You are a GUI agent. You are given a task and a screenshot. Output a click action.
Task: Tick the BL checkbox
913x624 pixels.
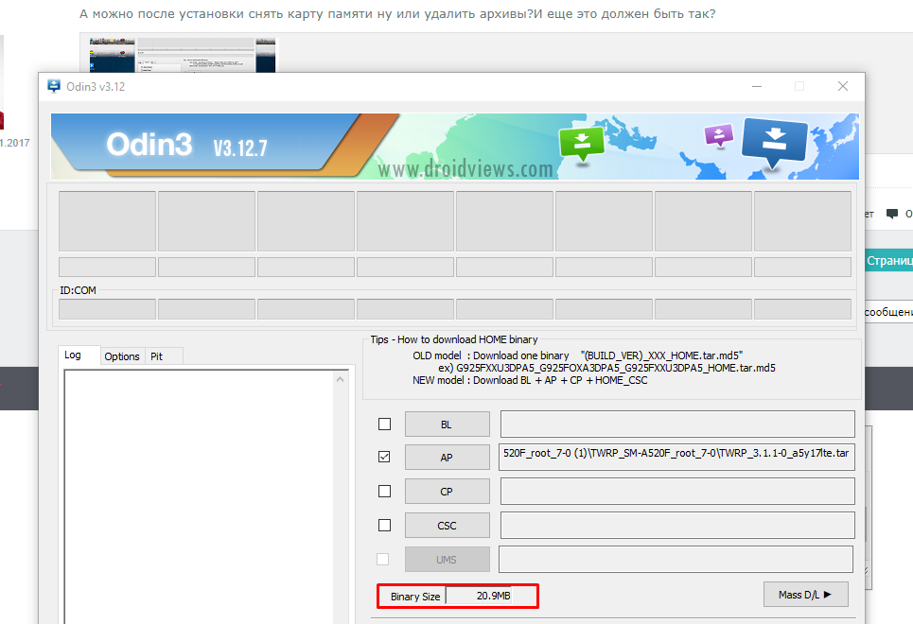pyautogui.click(x=384, y=424)
